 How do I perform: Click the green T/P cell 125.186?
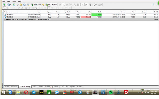click(96, 14)
